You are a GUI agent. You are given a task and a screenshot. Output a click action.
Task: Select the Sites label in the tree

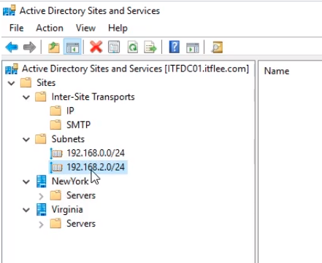[46, 83]
